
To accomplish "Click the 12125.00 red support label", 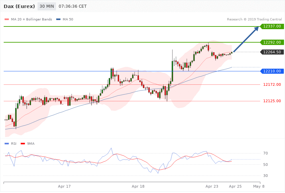I will [272, 101].
